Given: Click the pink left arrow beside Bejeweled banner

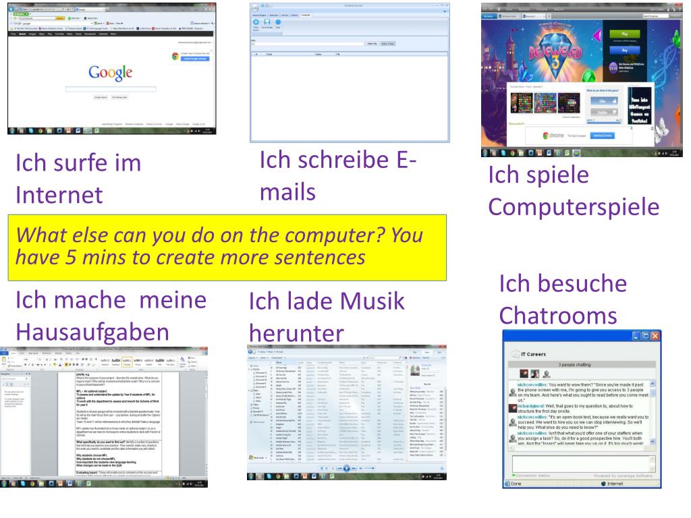Looking at the screenshot, I should [597, 36].
